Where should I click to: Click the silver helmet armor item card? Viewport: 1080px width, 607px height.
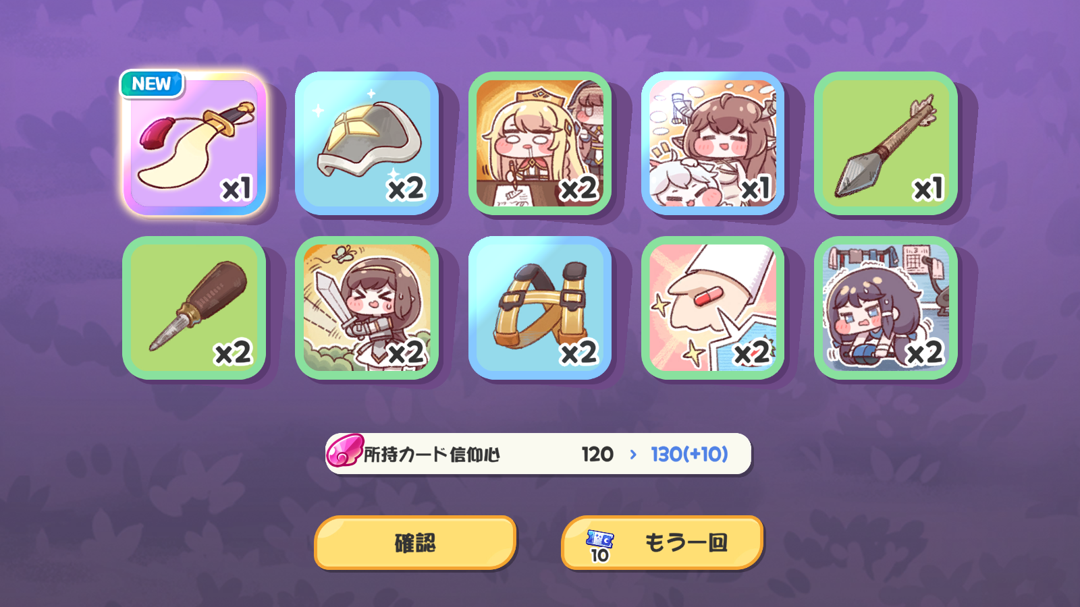[x=367, y=144]
